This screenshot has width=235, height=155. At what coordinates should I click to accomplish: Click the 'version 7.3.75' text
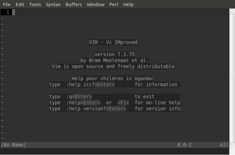115,54
